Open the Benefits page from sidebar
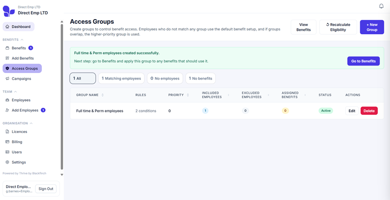The width and height of the screenshot is (390, 200). click(x=19, y=48)
